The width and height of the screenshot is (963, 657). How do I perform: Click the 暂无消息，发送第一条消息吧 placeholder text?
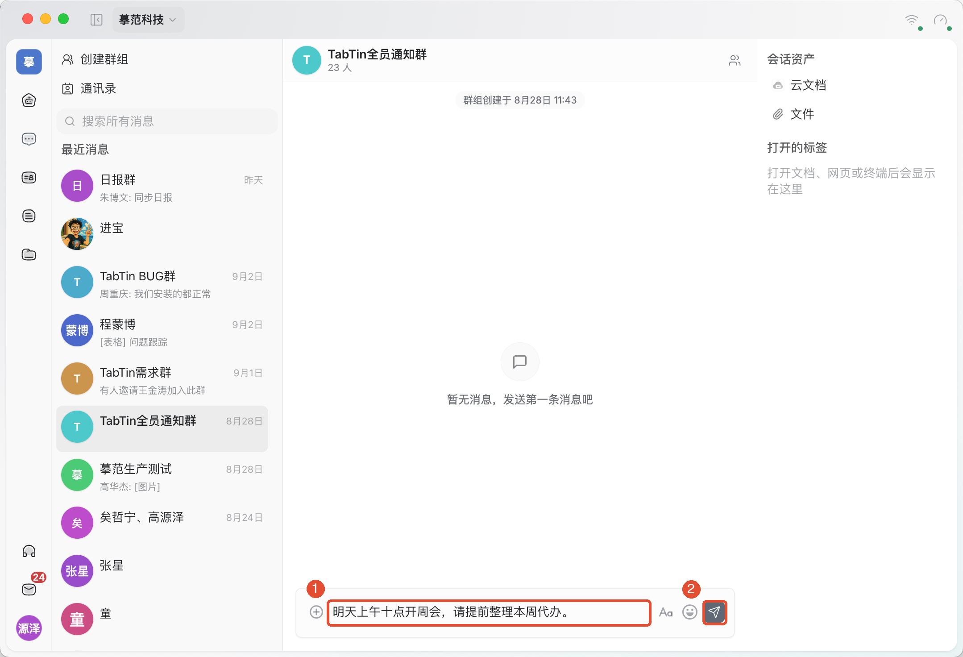pyautogui.click(x=520, y=399)
